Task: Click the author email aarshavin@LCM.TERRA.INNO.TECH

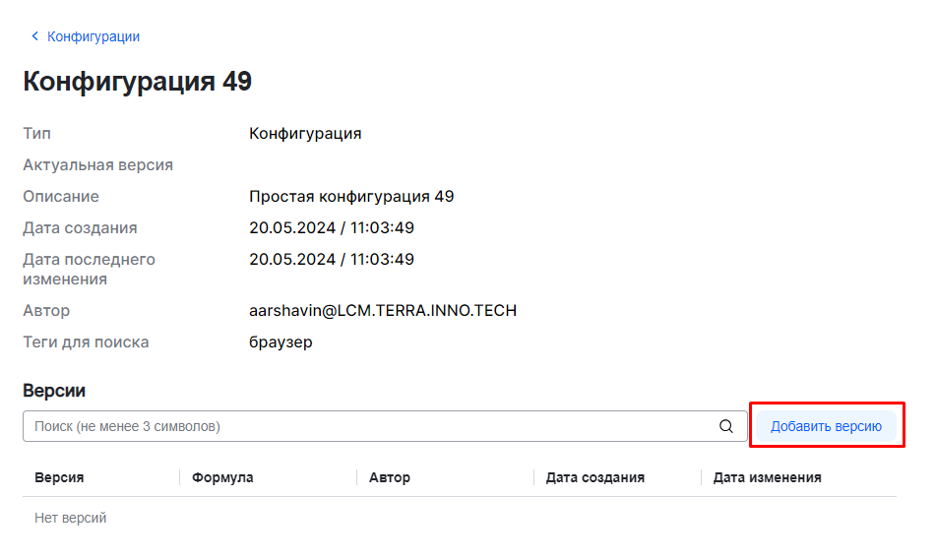Action: pos(383,311)
